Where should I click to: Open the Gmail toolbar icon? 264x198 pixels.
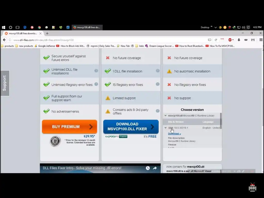point(253,40)
